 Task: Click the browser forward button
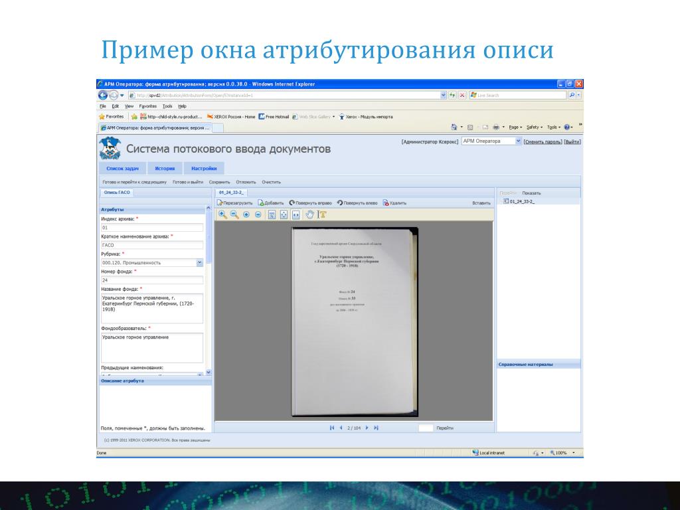(113, 95)
